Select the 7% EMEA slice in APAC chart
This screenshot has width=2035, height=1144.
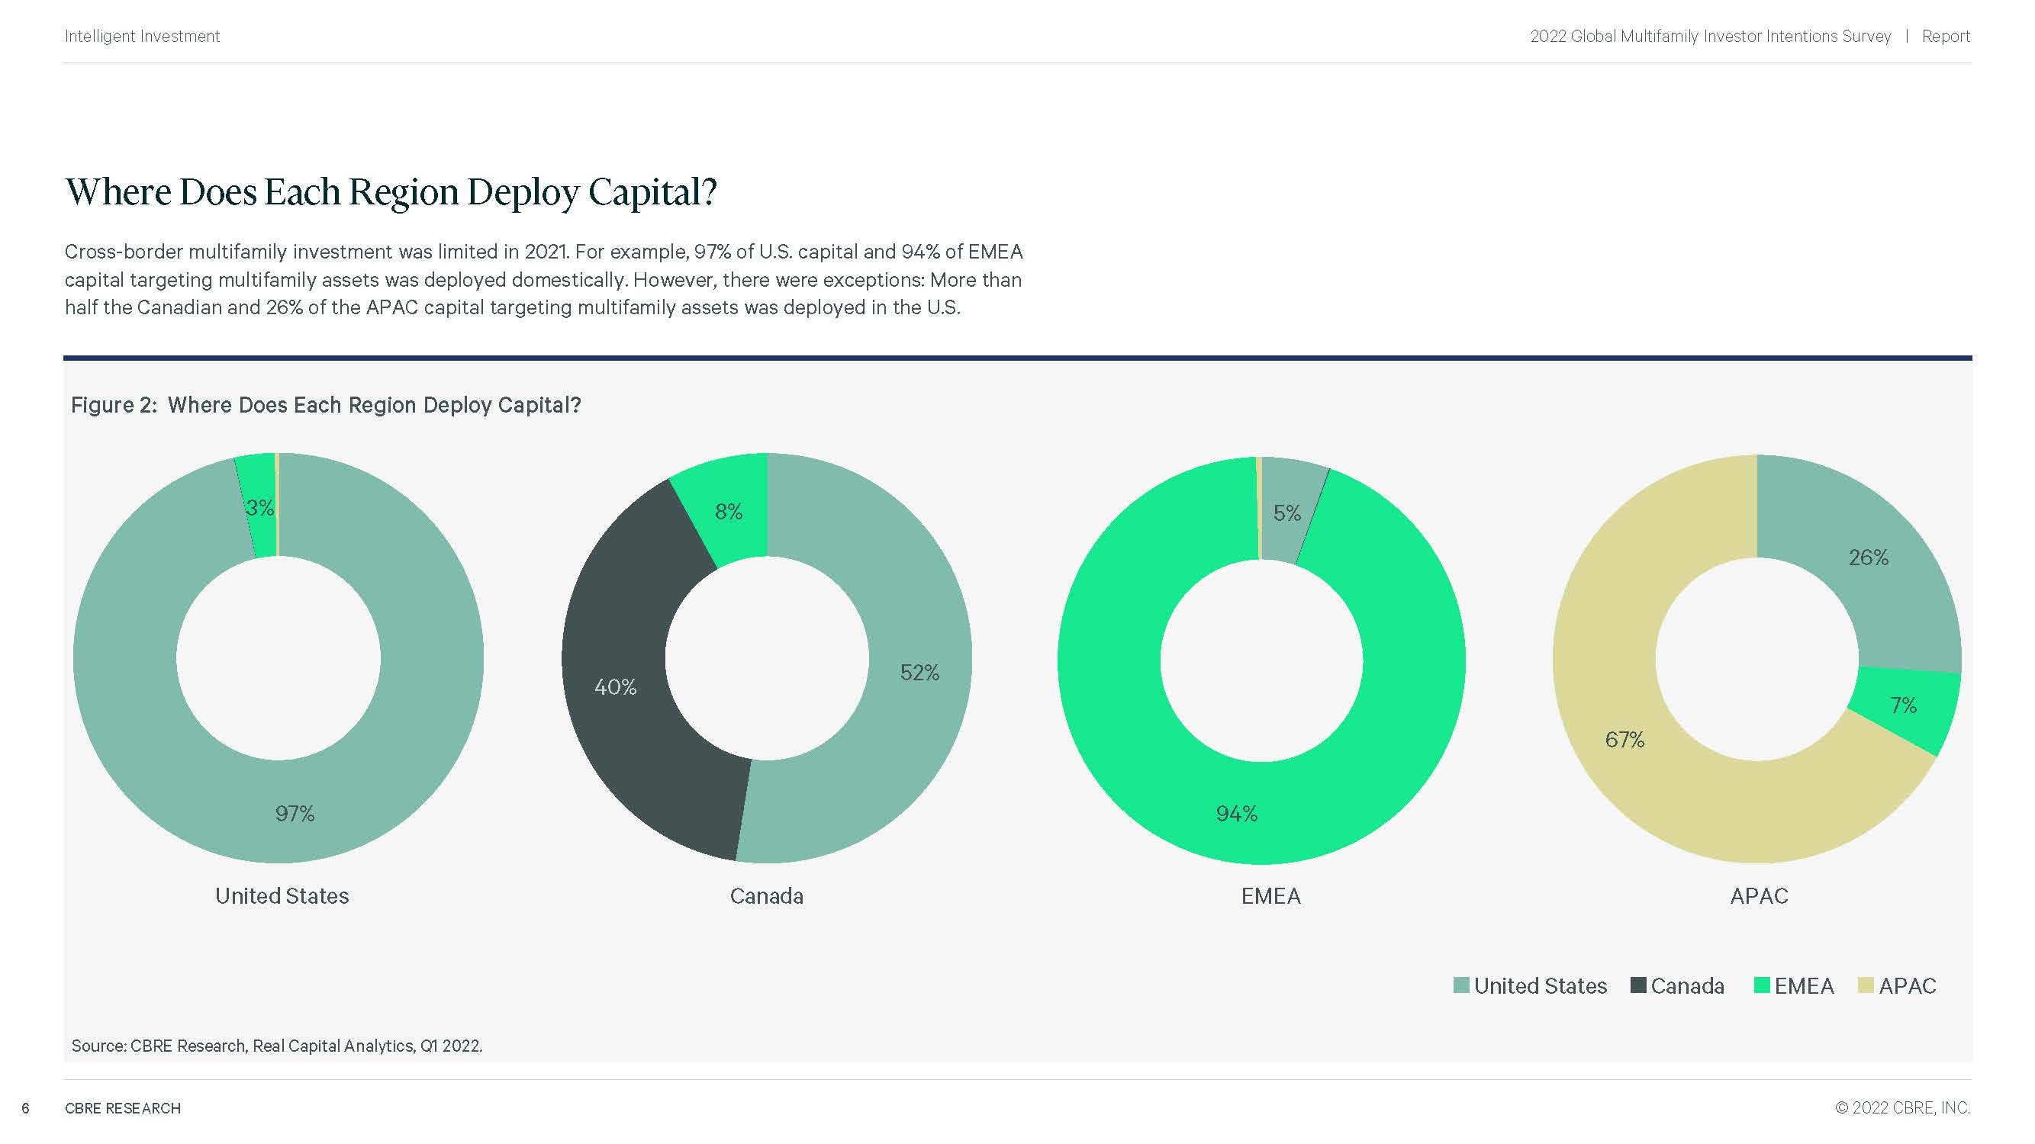[x=1902, y=705]
